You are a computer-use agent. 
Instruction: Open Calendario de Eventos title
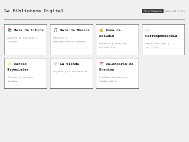coord(116,67)
